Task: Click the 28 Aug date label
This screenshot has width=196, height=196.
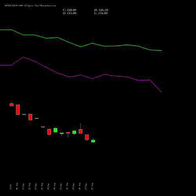Action: tap(92, 186)
